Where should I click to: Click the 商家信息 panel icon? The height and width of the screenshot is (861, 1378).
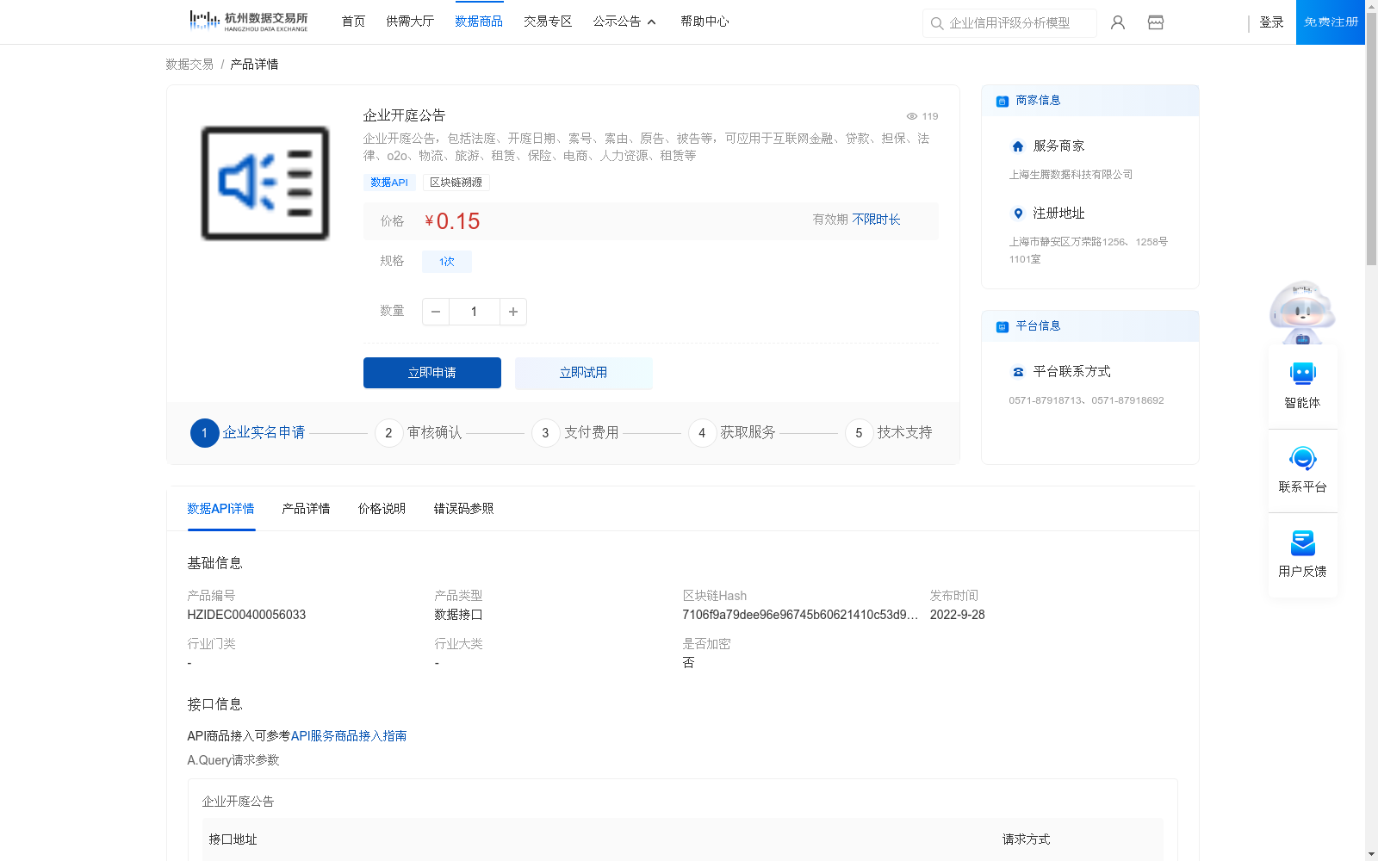[x=1002, y=101]
